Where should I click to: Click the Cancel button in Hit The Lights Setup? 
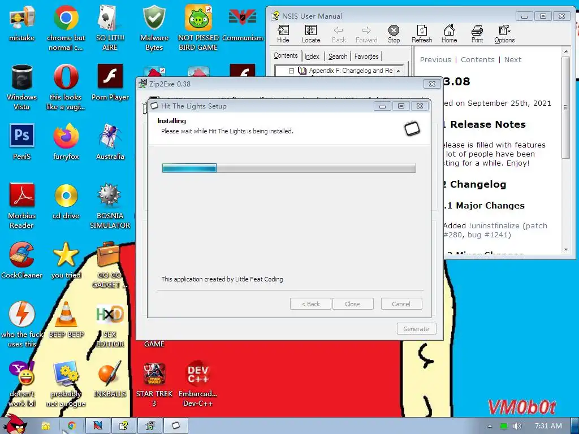401,304
